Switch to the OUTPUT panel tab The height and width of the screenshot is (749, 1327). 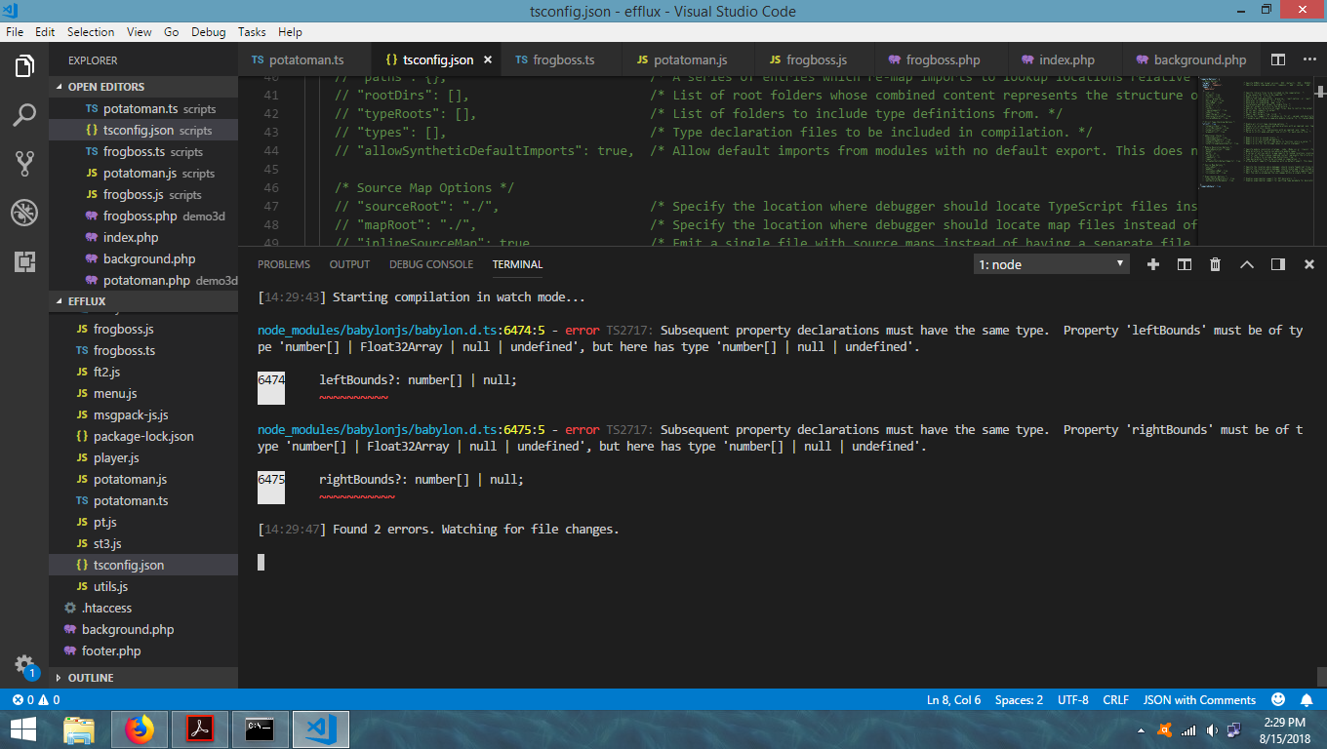tap(349, 264)
